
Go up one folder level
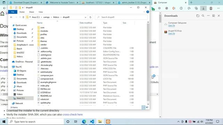[x=23, y=17]
